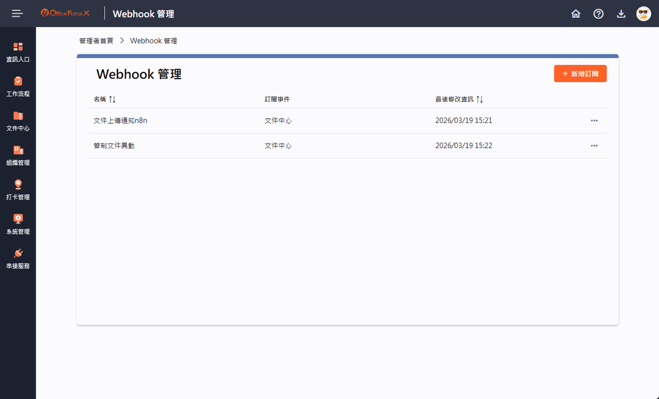Open 文件中心 in the sidebar
659x399 pixels.
(18, 121)
